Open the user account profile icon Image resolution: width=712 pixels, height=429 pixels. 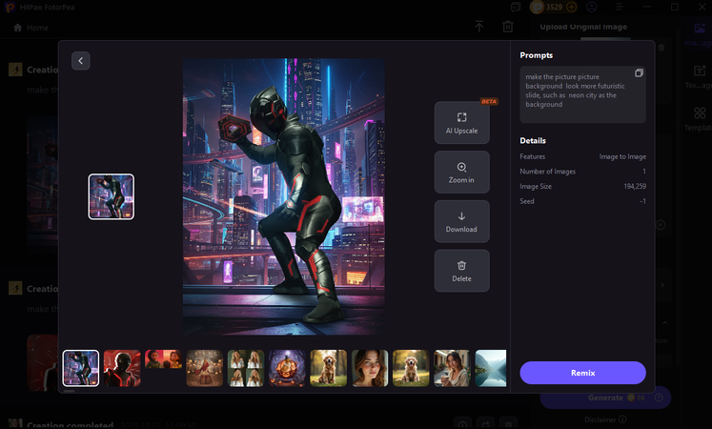591,7
